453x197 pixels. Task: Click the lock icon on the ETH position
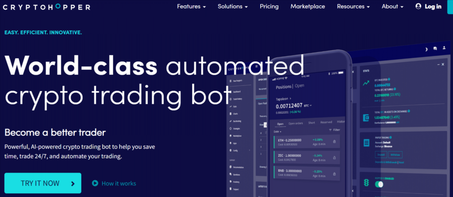pos(334,142)
